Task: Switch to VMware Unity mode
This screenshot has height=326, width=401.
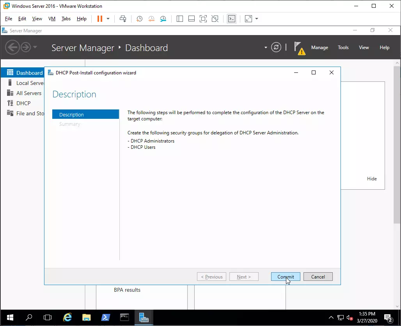Action: click(215, 19)
